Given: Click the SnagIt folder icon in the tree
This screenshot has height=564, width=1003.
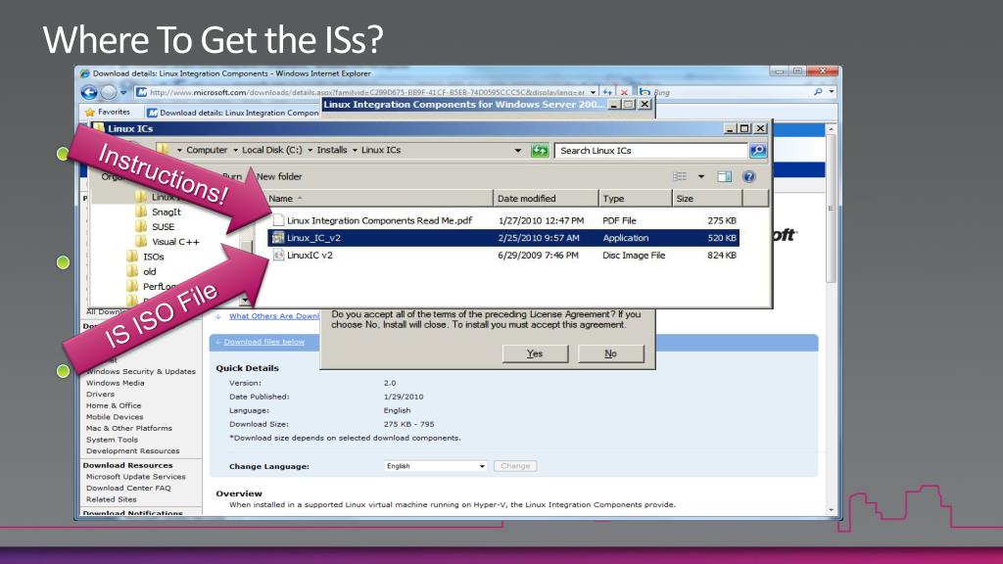Looking at the screenshot, I should pyautogui.click(x=141, y=211).
